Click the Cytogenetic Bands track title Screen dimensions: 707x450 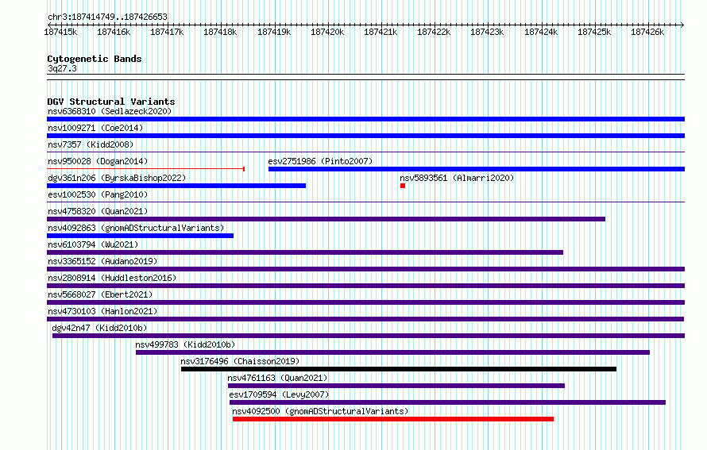click(95, 59)
